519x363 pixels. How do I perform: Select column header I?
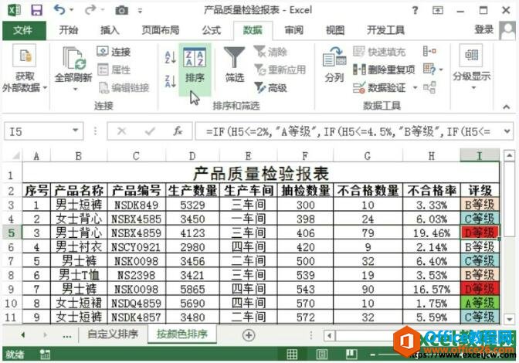click(x=480, y=155)
